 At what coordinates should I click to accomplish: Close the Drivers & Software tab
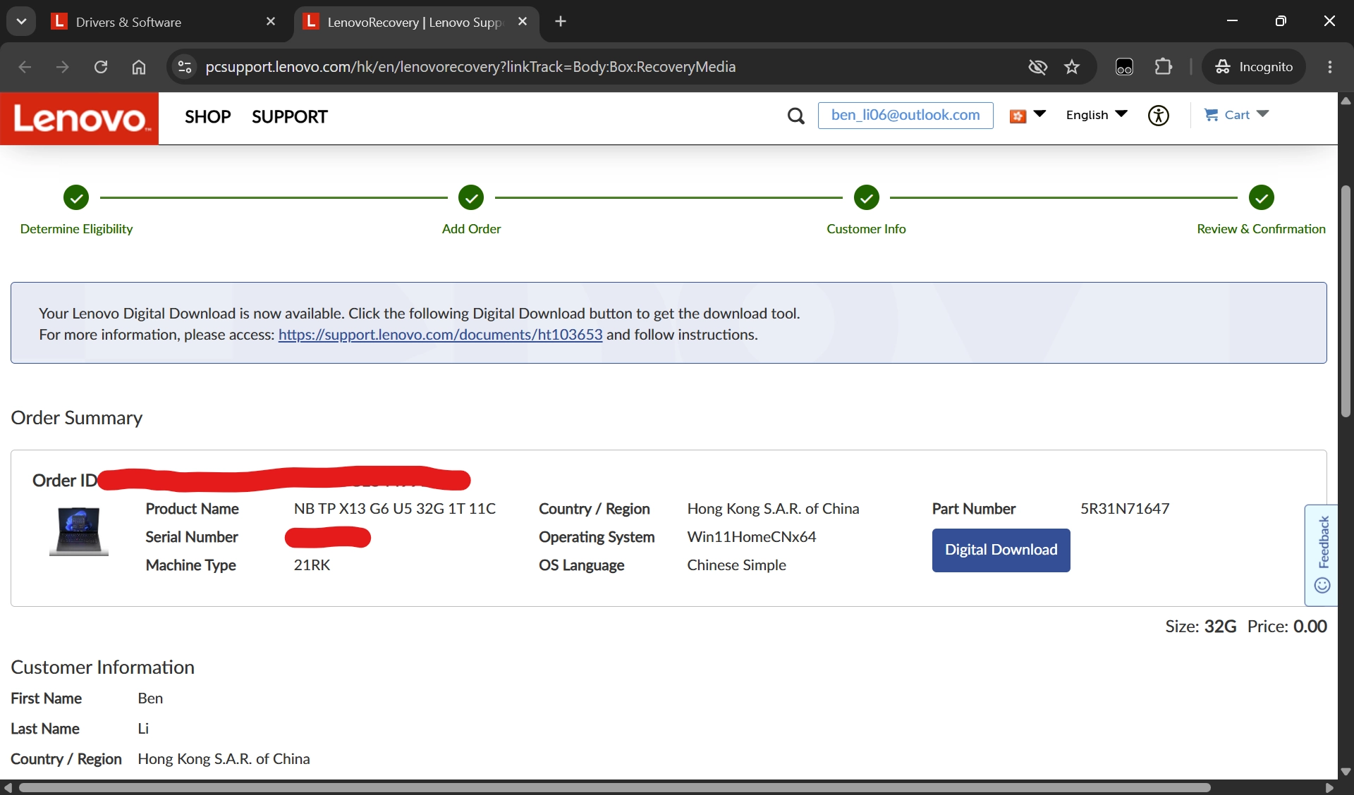pos(271,22)
